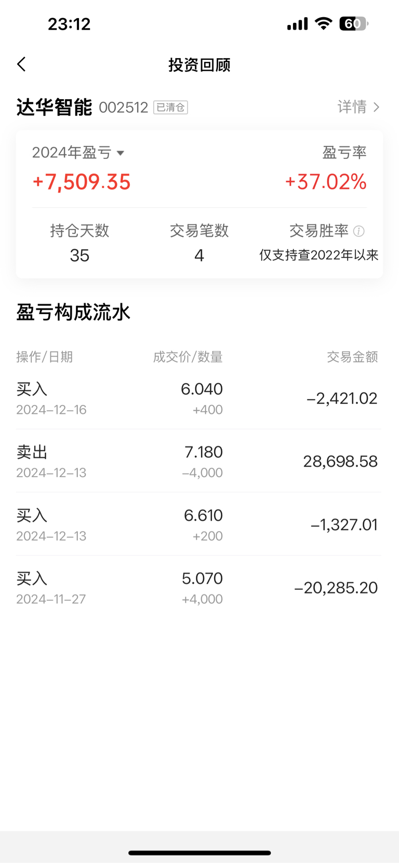Tap the 交易笔数 4 statistic
The width and height of the screenshot is (399, 863).
[199, 243]
